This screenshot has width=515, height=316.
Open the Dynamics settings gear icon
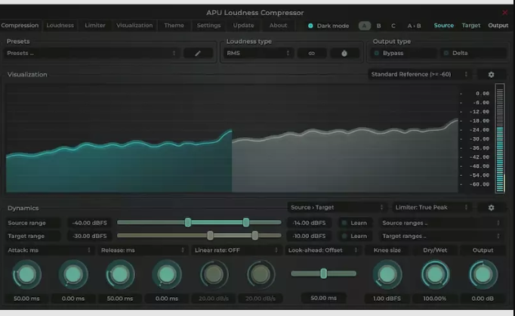click(492, 207)
